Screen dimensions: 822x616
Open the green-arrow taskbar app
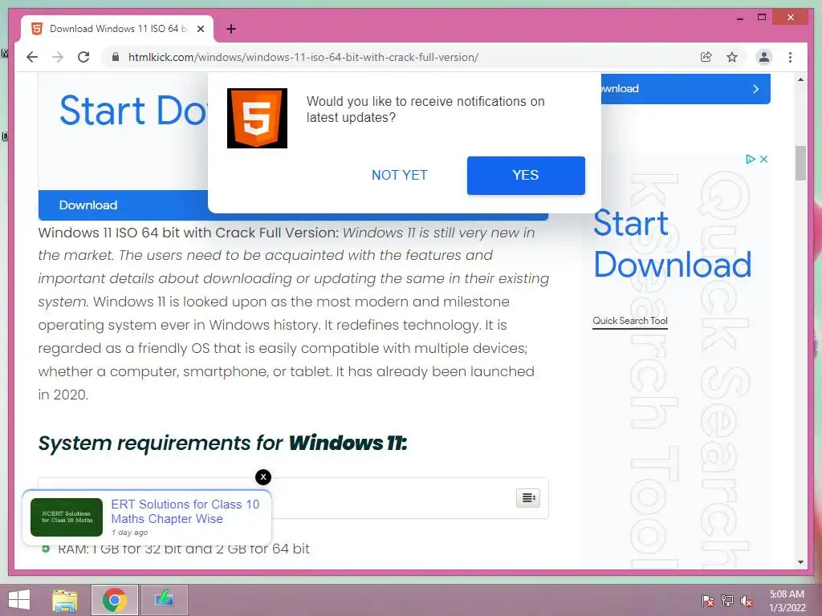(165, 600)
